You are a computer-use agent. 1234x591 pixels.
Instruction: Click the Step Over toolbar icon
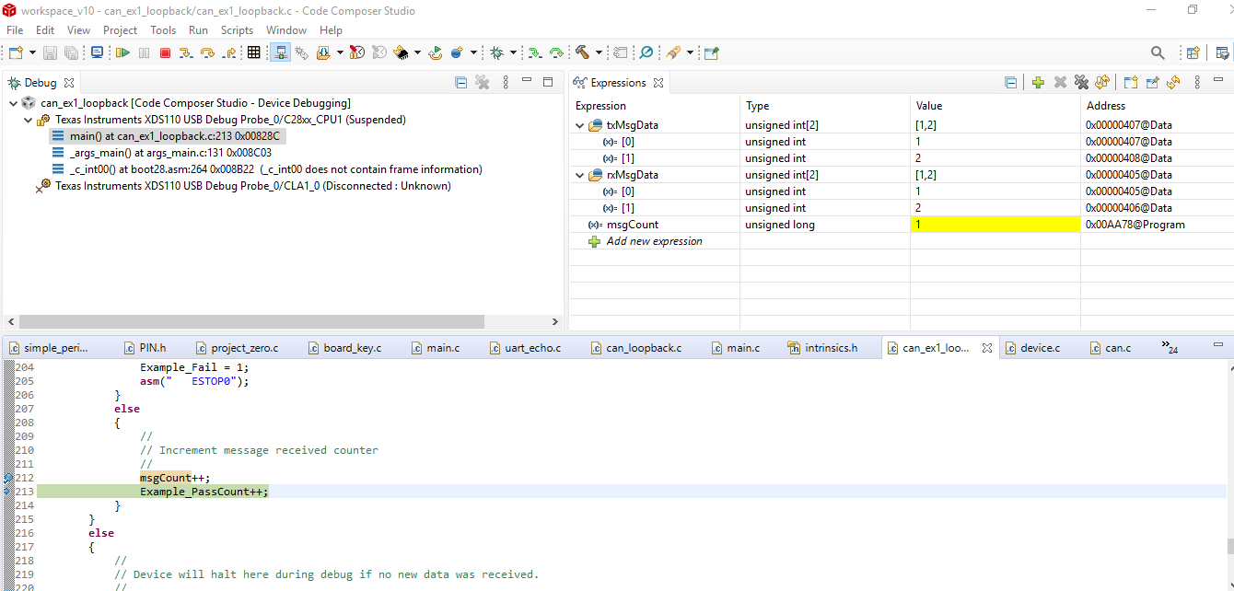[x=207, y=53]
